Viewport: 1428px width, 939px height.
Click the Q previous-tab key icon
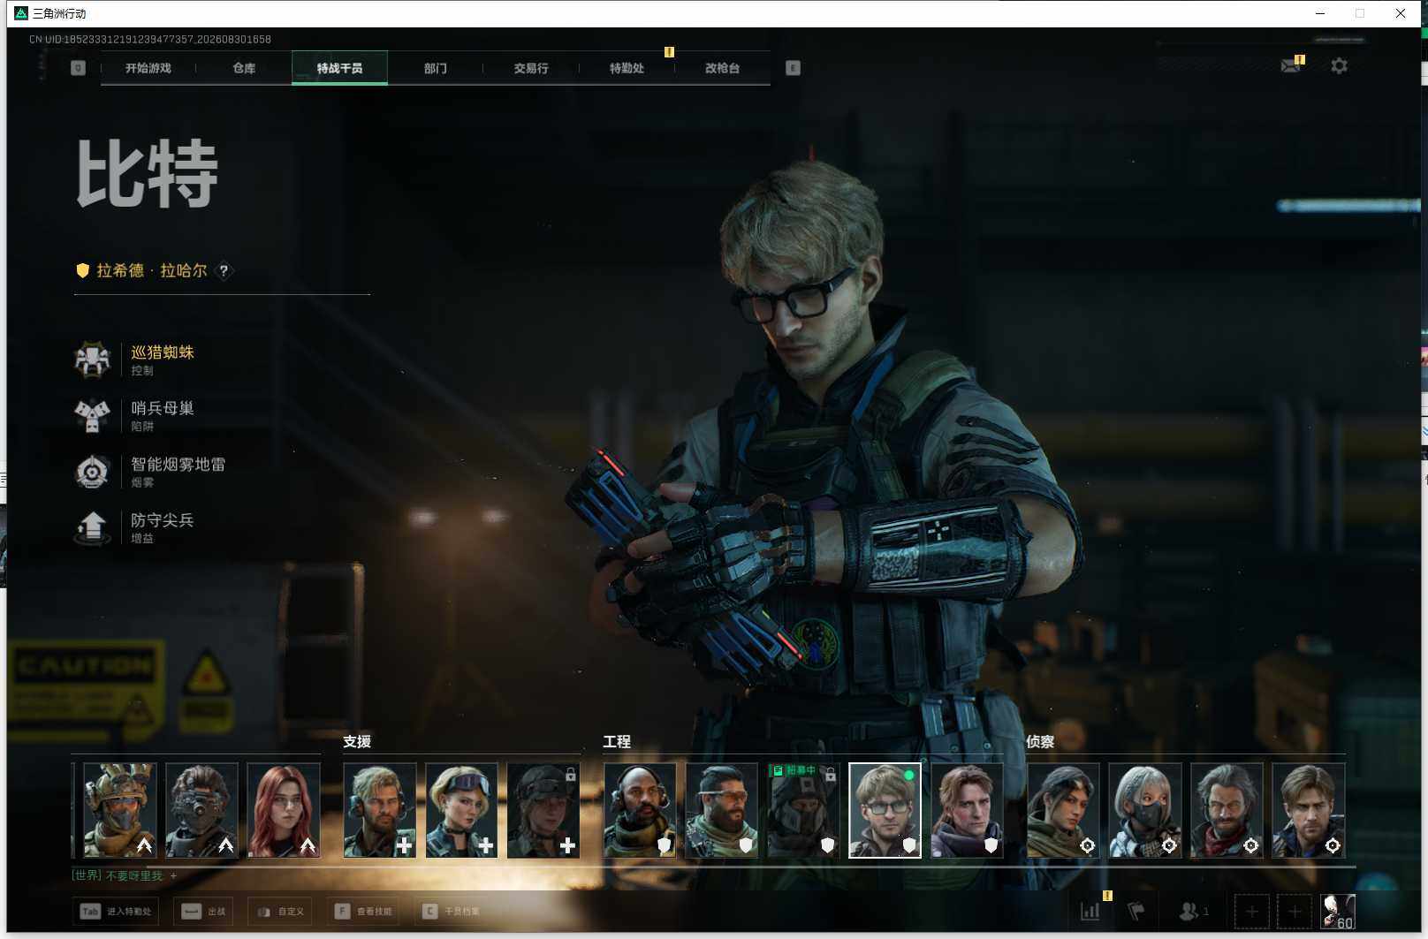coord(78,68)
